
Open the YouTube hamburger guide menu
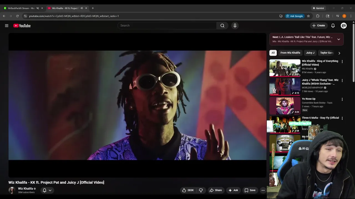point(7,26)
